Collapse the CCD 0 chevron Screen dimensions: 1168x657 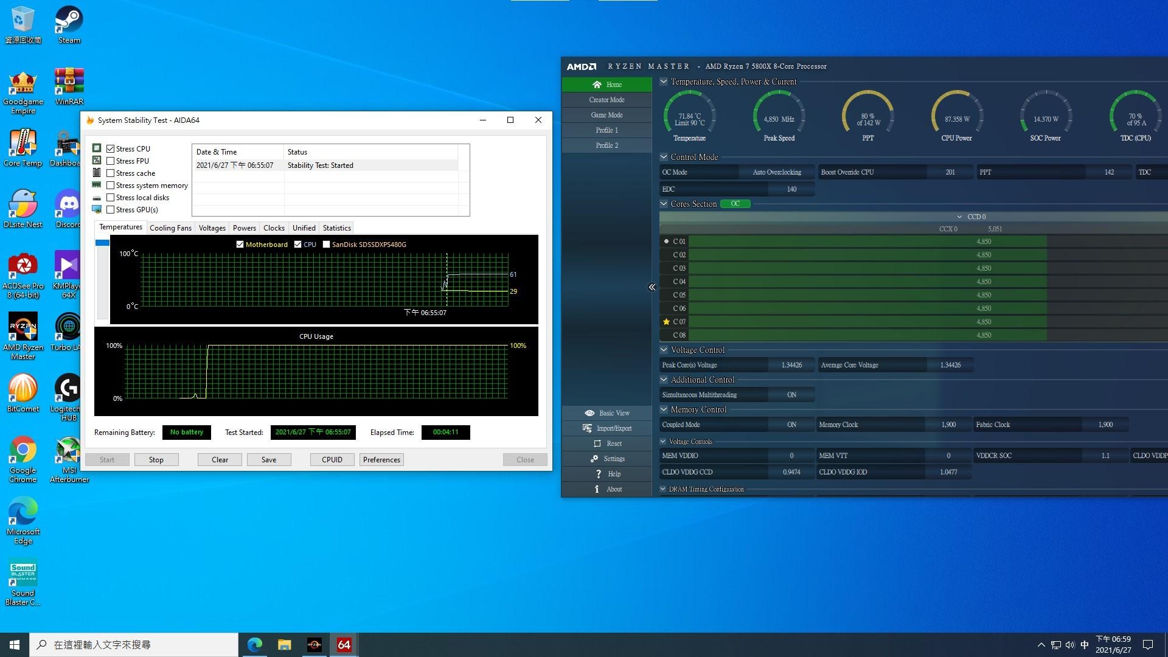pyautogui.click(x=959, y=217)
